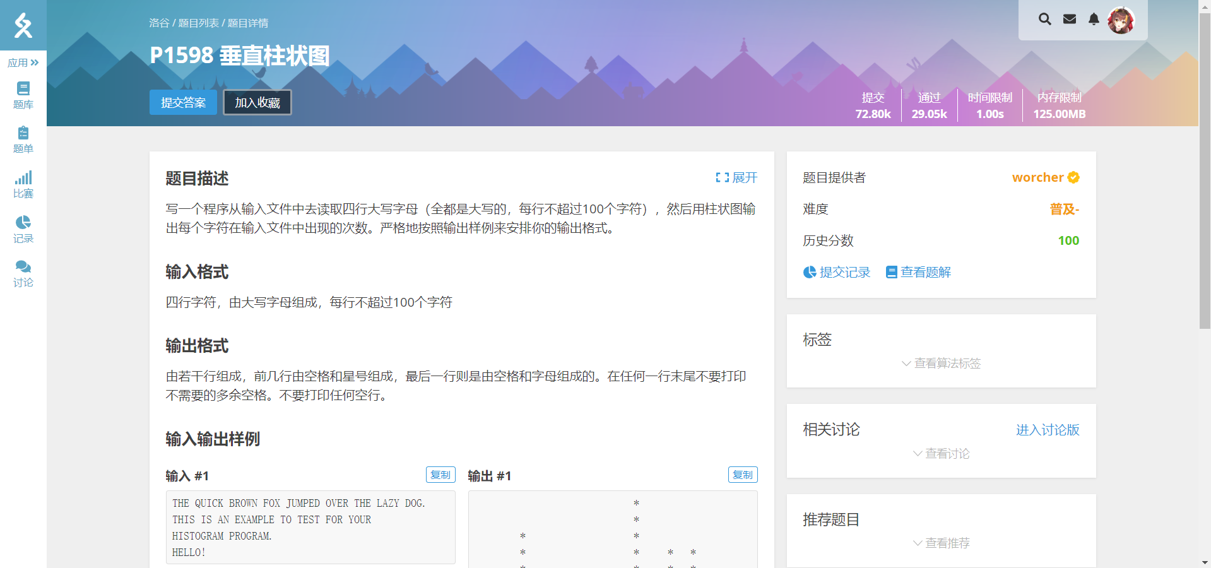Click the 提交答案 button
1211x568 pixels.
click(x=182, y=102)
